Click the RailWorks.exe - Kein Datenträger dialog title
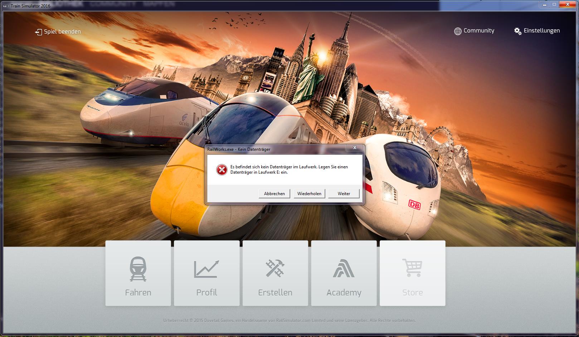 [239, 149]
